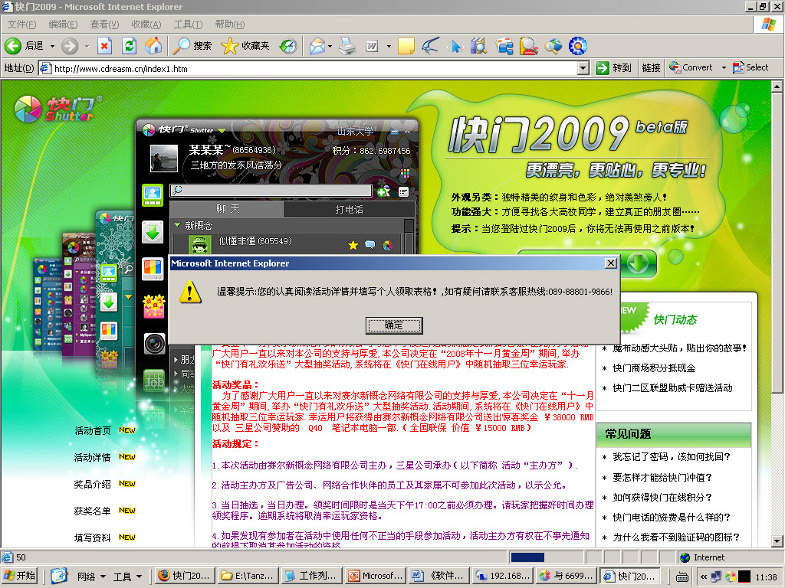
Task: Open the 快门二区联盟助威卡赠送活动 link
Action: coord(672,388)
